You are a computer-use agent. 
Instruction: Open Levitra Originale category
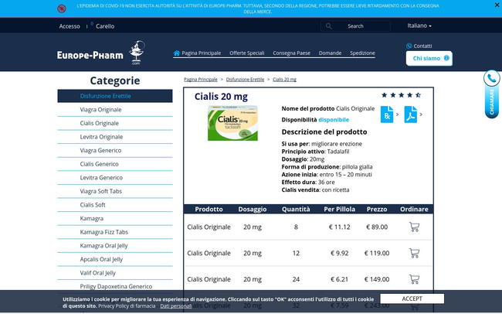pos(101,137)
